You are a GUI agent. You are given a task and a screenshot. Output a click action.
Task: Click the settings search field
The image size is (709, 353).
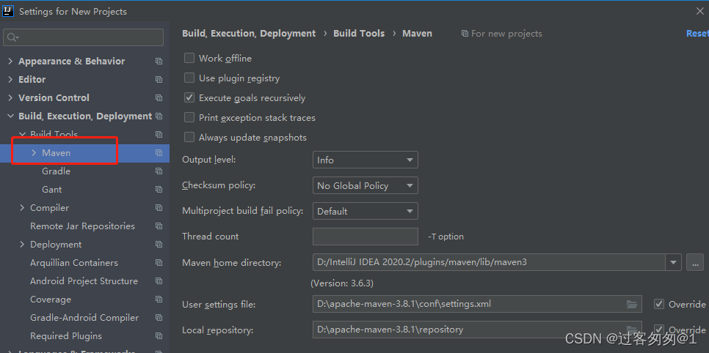click(x=83, y=37)
